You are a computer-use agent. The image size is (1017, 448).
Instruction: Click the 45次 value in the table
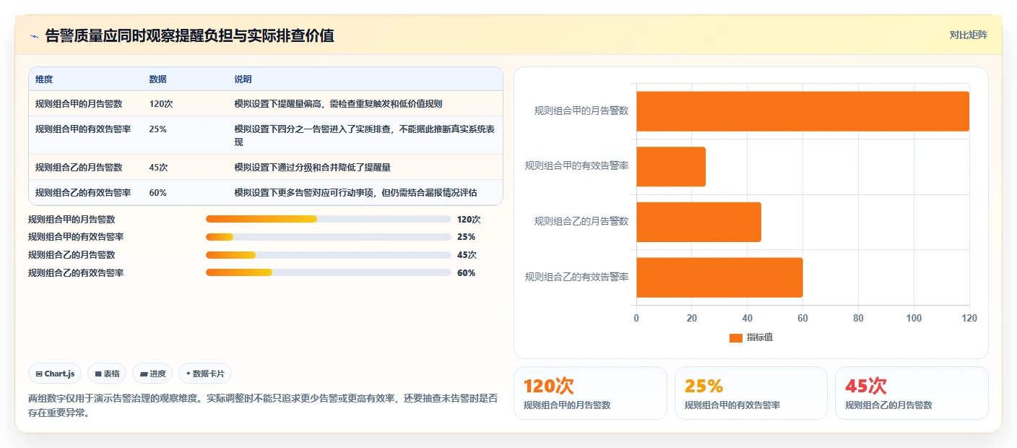pos(159,168)
